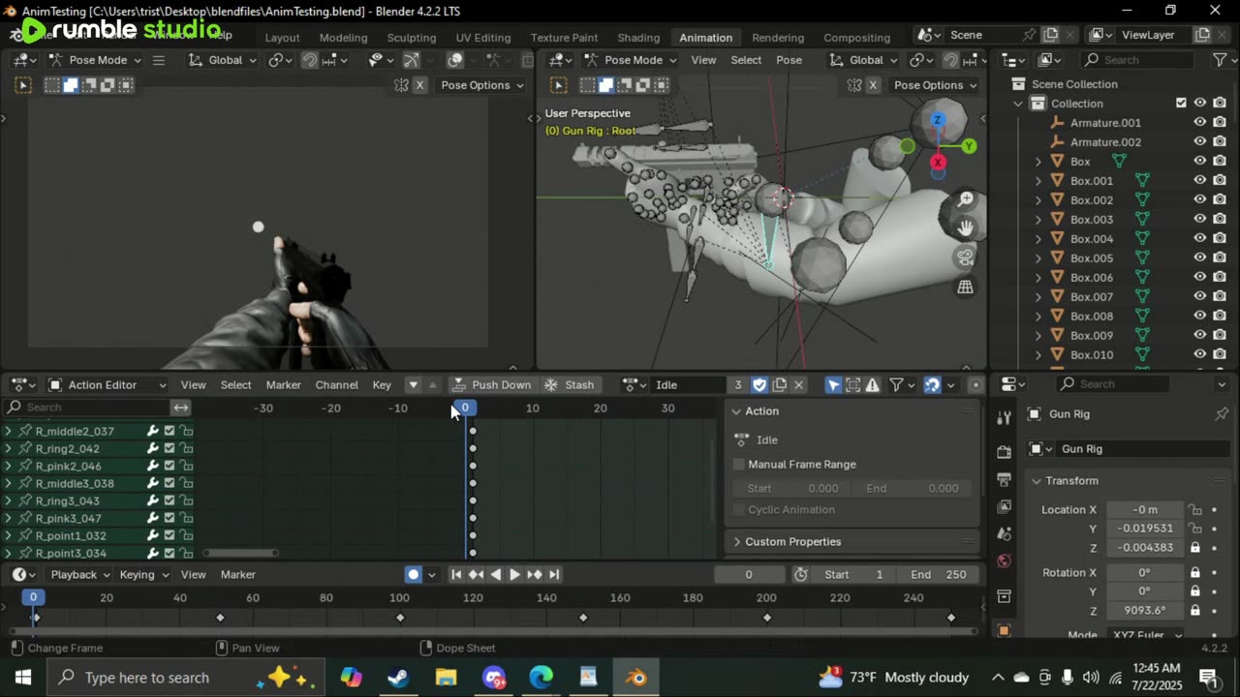Play the animation forward
Screen dimensions: 1240x697
(x=514, y=574)
